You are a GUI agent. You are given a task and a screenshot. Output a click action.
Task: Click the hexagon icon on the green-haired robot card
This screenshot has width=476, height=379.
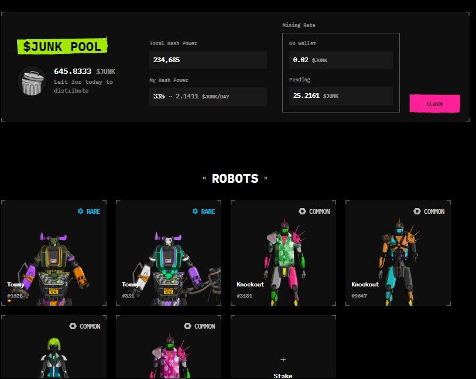point(73,326)
